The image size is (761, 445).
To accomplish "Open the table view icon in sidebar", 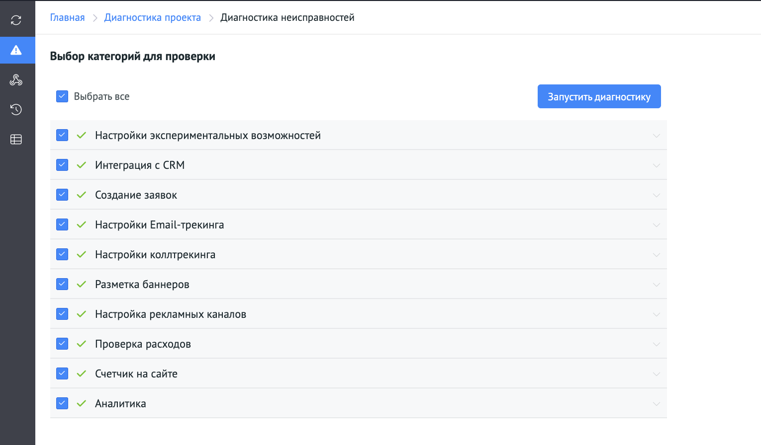I will point(16,139).
